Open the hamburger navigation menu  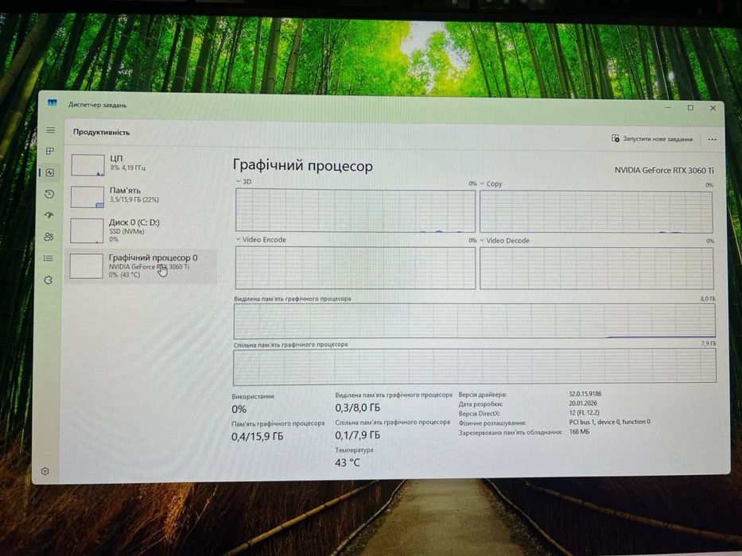(51, 130)
